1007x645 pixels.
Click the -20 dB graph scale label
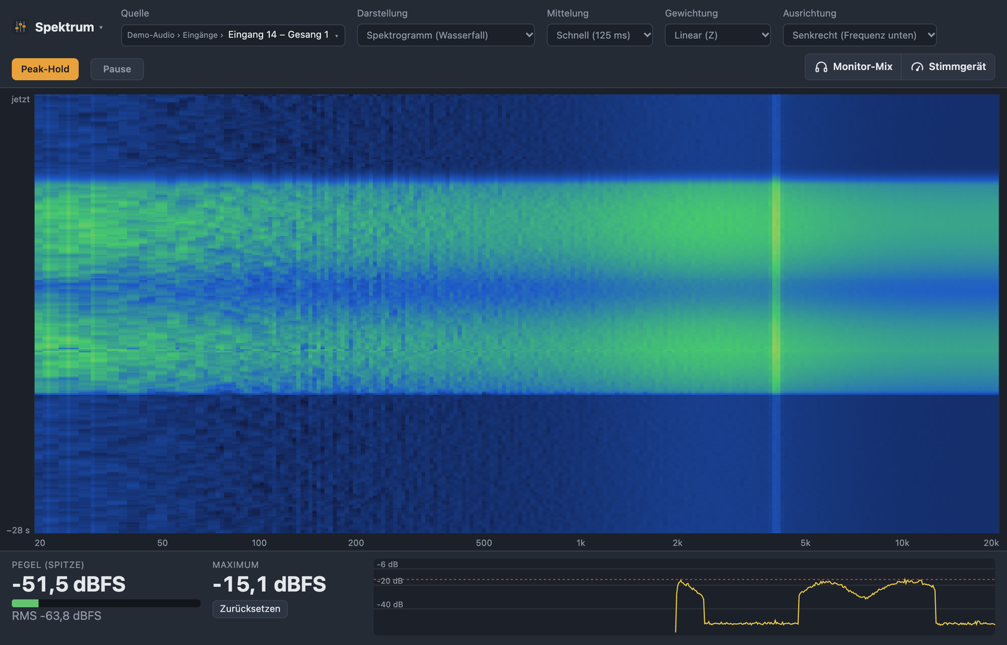coord(390,581)
